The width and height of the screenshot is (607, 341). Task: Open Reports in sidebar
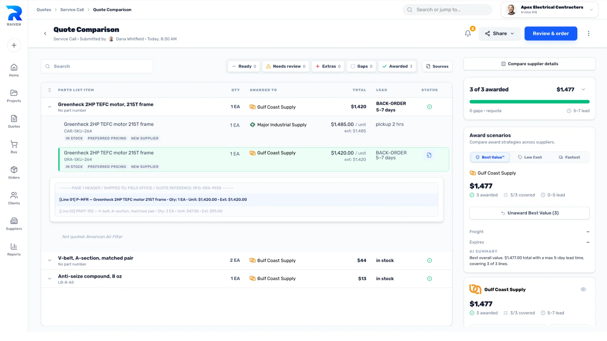pyautogui.click(x=14, y=249)
